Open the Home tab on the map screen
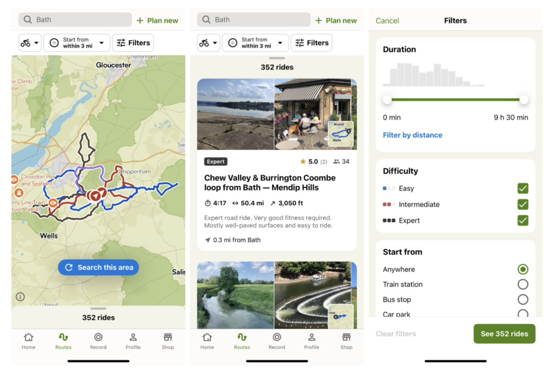Image resolution: width=554 pixels, height=374 pixels. click(29, 341)
